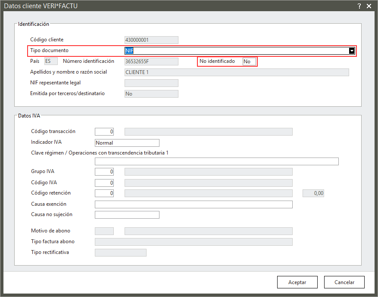Select the Indicador IVA Normal field

point(127,143)
